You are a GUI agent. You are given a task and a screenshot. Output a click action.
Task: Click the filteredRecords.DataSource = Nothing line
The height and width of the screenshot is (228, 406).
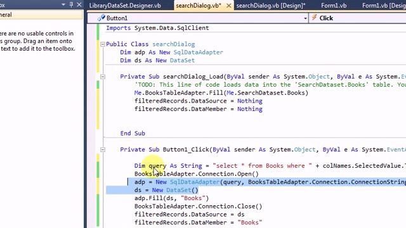[199, 101]
